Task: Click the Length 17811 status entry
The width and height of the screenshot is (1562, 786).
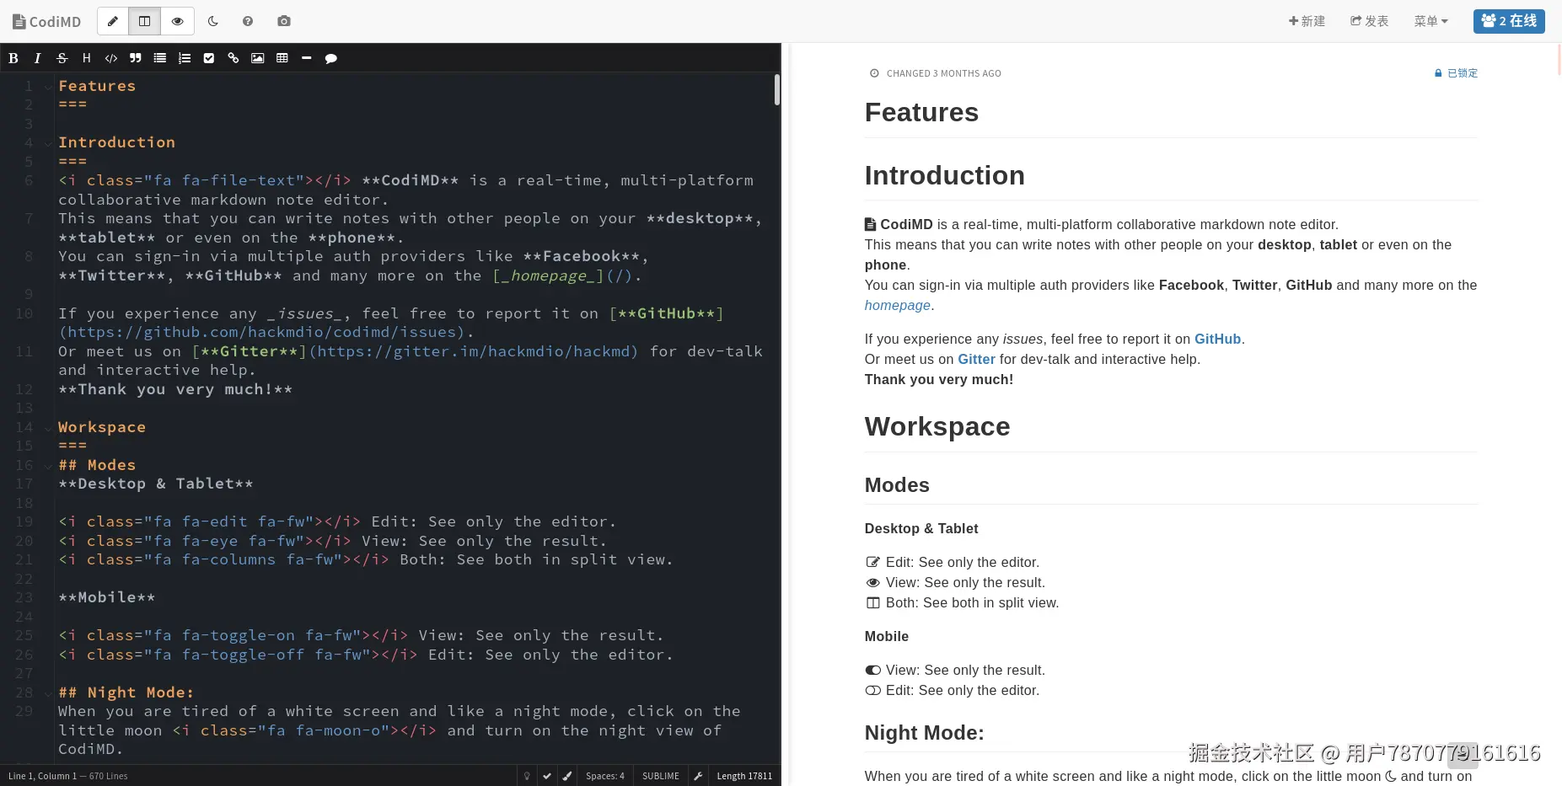Action: tap(744, 776)
